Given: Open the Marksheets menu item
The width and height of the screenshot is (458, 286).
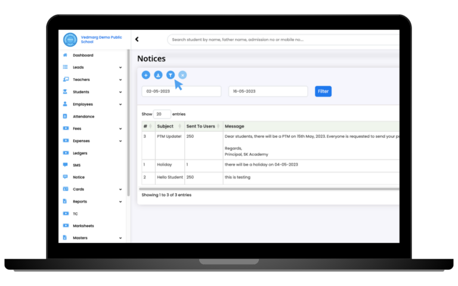Looking at the screenshot, I should 83,226.
